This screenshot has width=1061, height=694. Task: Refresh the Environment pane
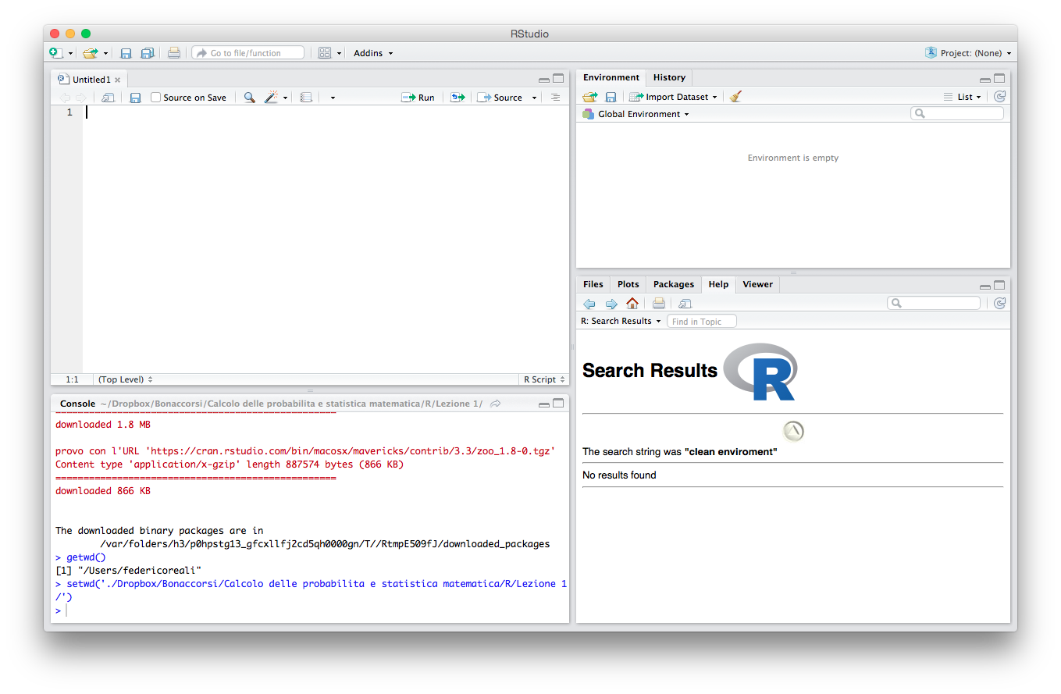(999, 97)
